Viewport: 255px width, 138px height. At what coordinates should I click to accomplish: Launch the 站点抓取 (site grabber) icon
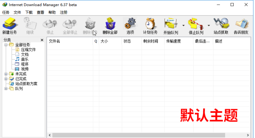(221, 24)
